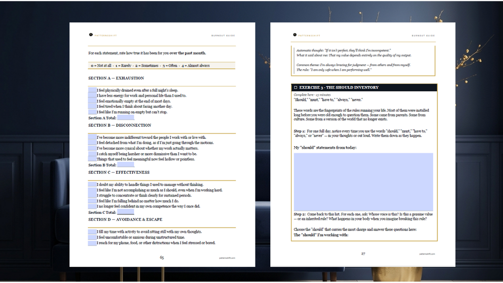503x283 pixels.
Task: Click the 'Step 2:' instruction text
Action: tap(363, 216)
